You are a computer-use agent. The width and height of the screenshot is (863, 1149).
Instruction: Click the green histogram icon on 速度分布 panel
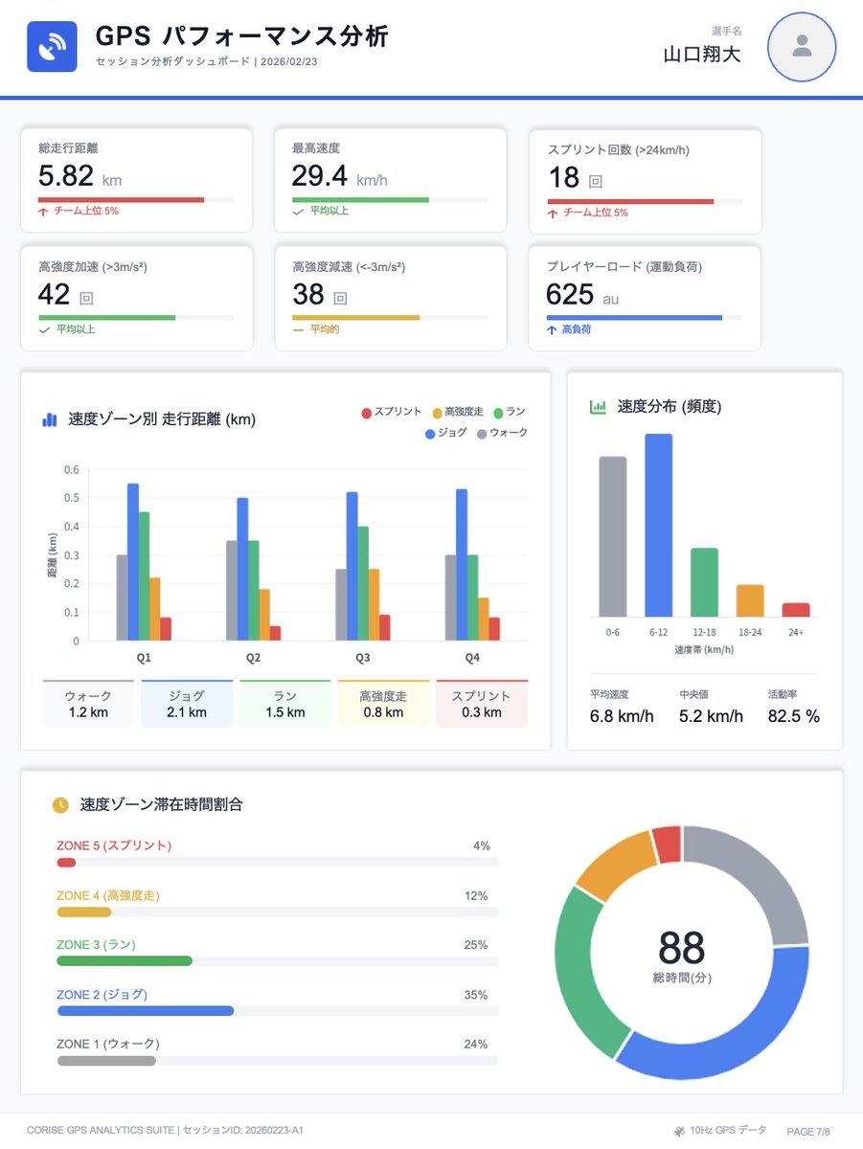tap(597, 407)
